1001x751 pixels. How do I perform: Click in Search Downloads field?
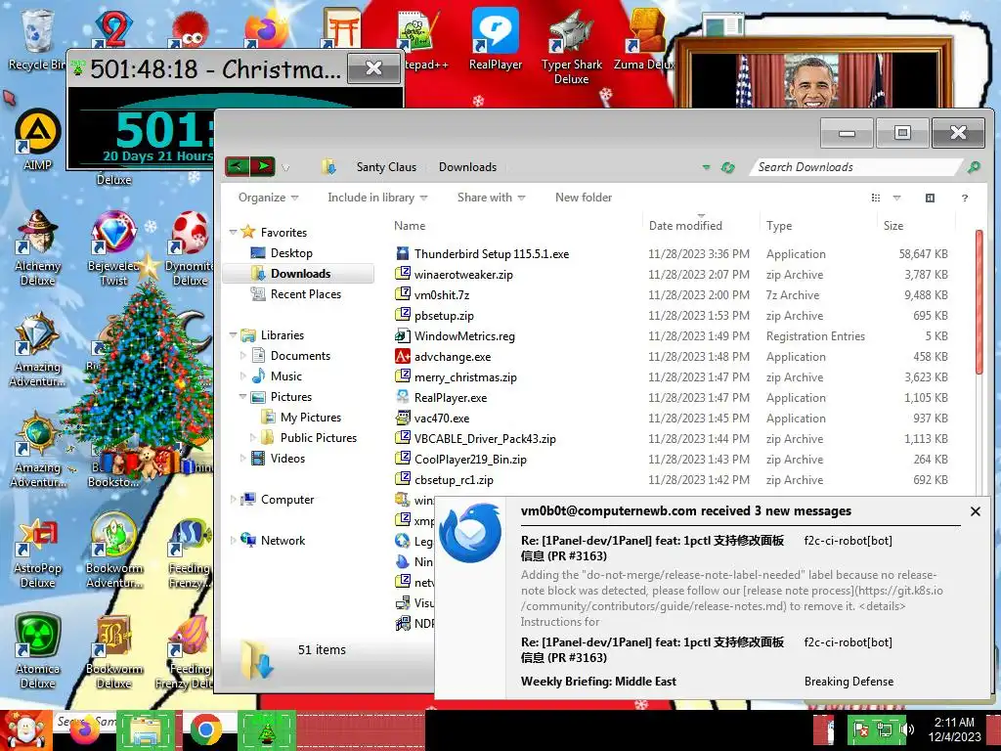pyautogui.click(x=855, y=167)
